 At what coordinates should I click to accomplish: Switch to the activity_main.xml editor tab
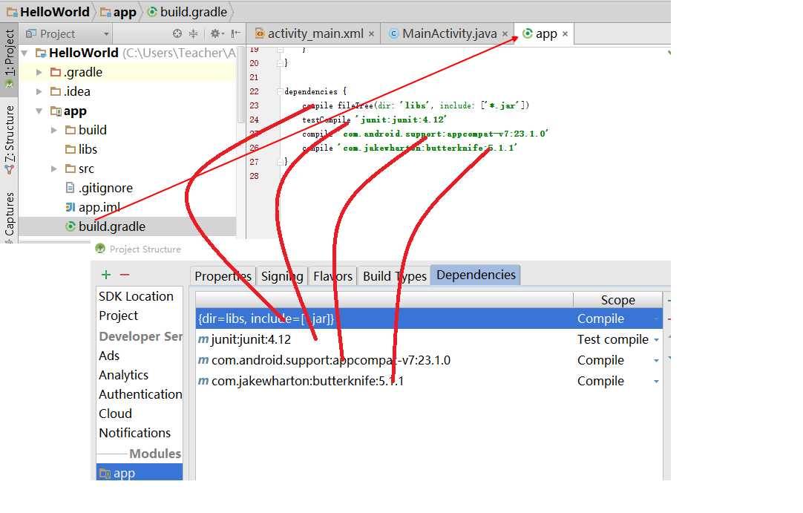pos(315,34)
